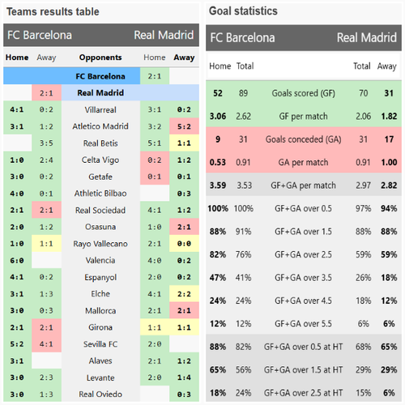Open the 5:2 home result against Sevilla FC

17,344
